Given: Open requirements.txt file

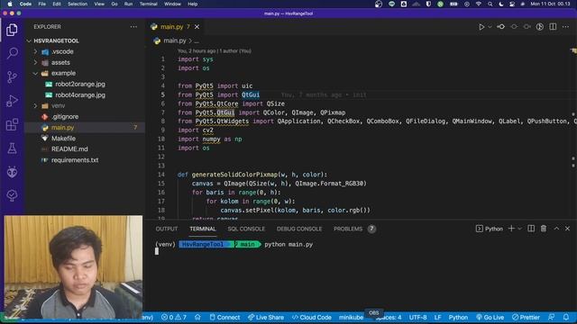Looking at the screenshot, I should tap(75, 160).
